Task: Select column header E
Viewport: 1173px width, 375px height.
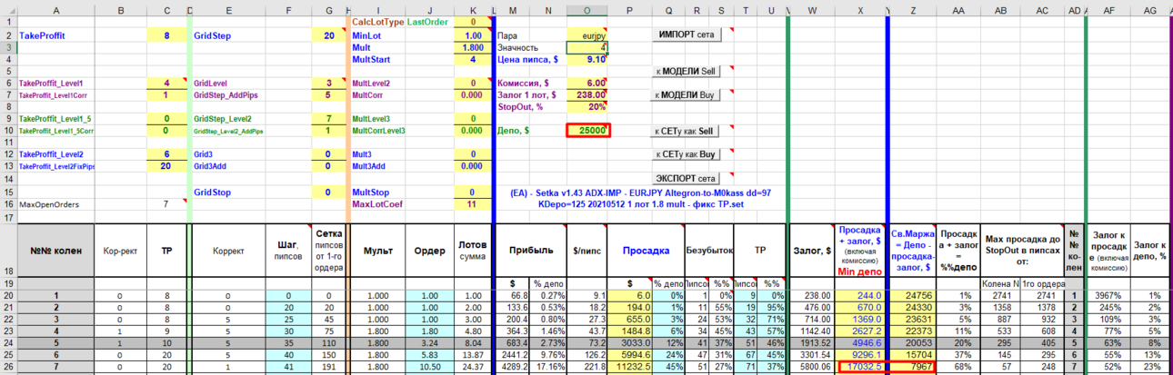Action: coord(228,9)
